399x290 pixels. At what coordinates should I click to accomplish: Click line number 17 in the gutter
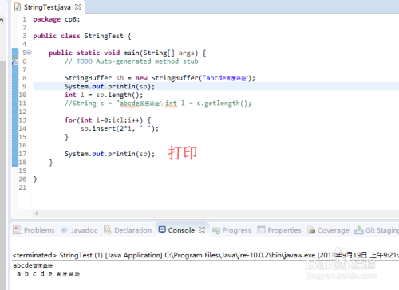(x=22, y=154)
